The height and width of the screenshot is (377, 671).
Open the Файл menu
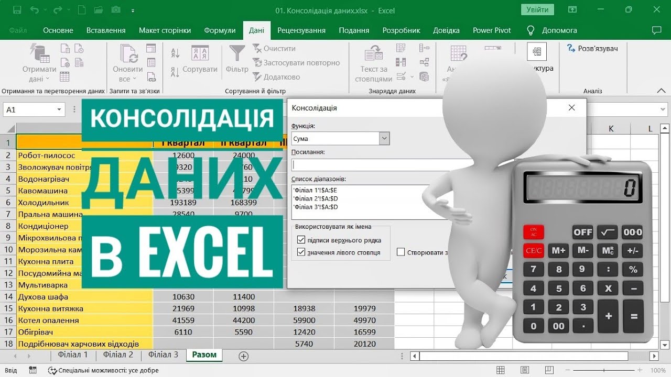click(18, 30)
